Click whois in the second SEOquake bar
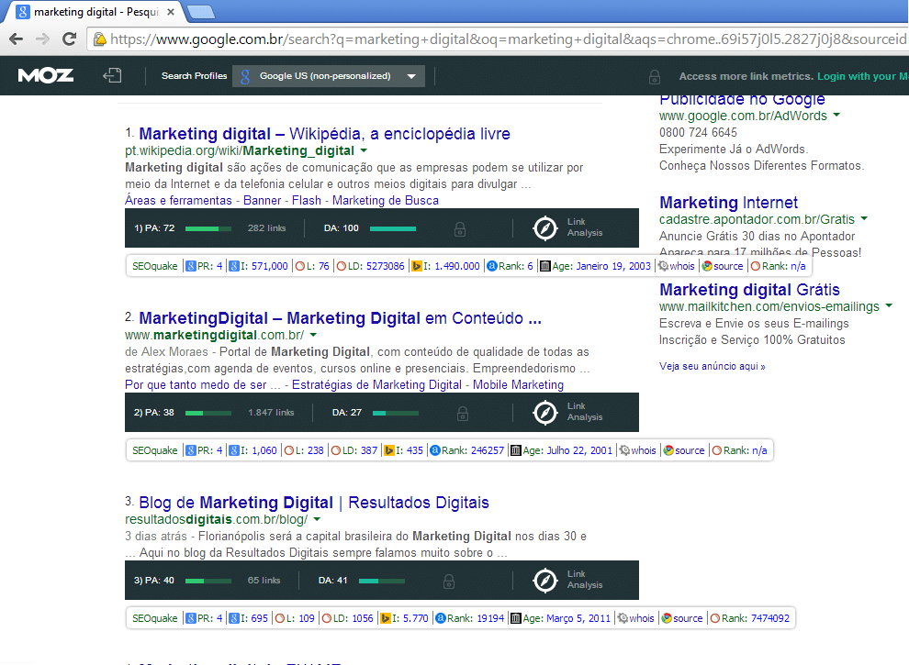 [x=638, y=450]
